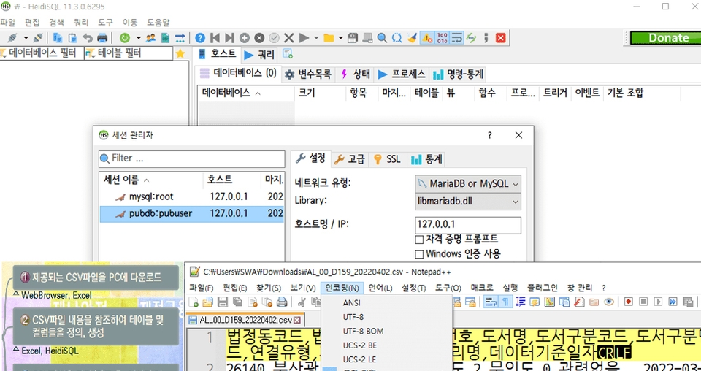Jump to last row icon in HeidiSQL toolbar
The image size is (701, 371).
click(229, 38)
